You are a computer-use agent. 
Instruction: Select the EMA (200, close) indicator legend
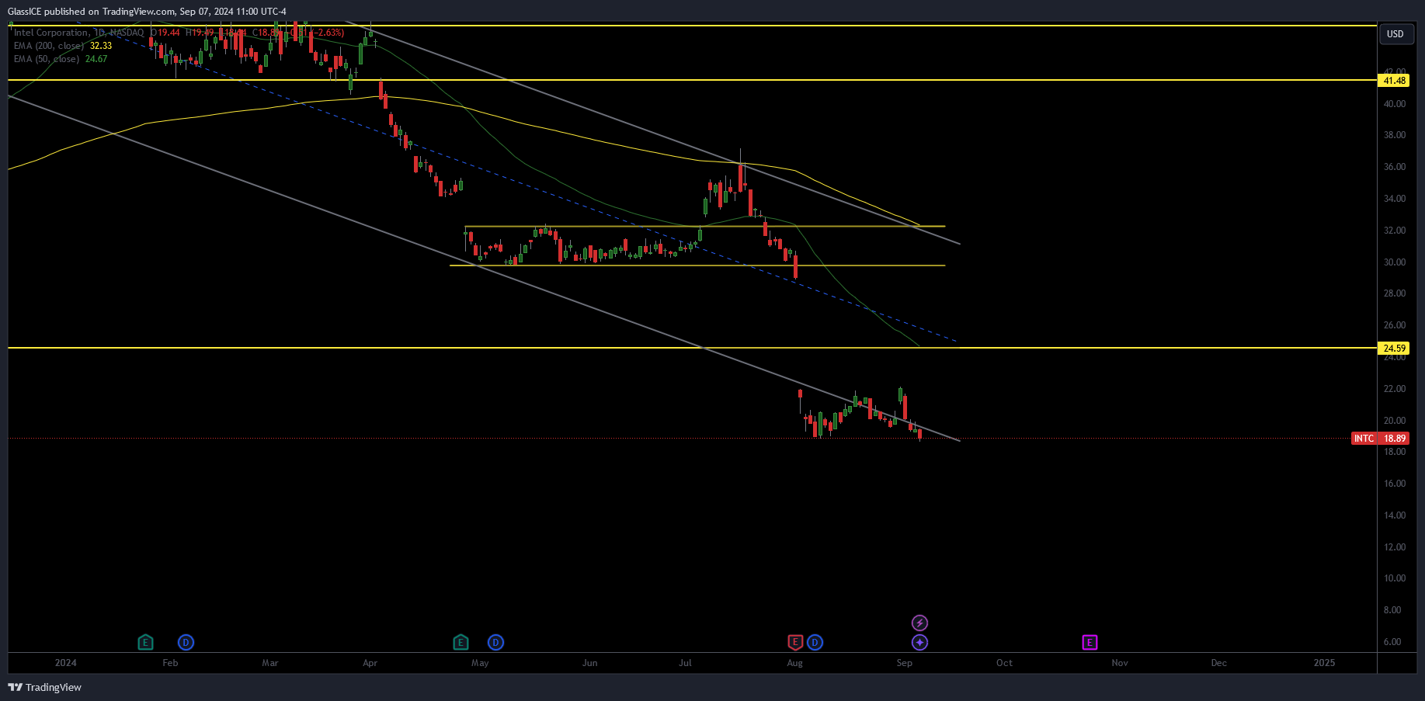point(49,46)
